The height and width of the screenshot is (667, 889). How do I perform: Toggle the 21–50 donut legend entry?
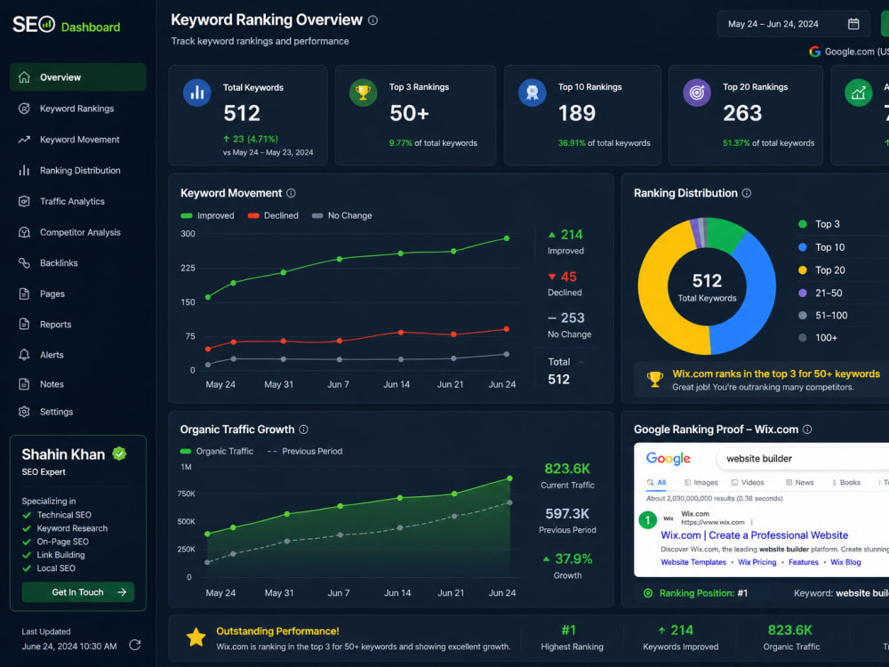tap(821, 293)
